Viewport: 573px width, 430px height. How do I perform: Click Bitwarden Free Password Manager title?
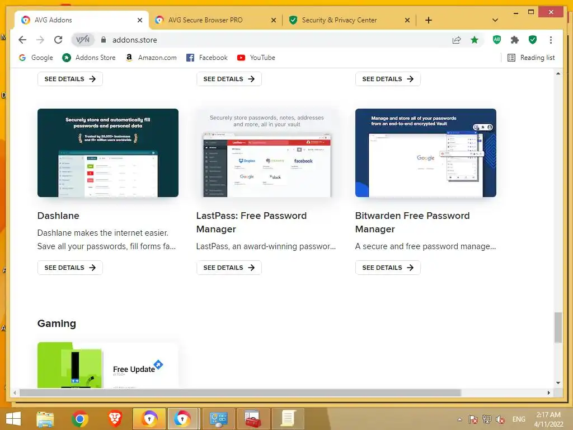[x=412, y=222]
